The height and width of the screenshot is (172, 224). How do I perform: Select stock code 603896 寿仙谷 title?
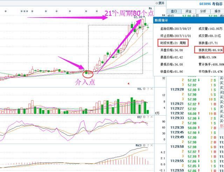(x=211, y=4)
